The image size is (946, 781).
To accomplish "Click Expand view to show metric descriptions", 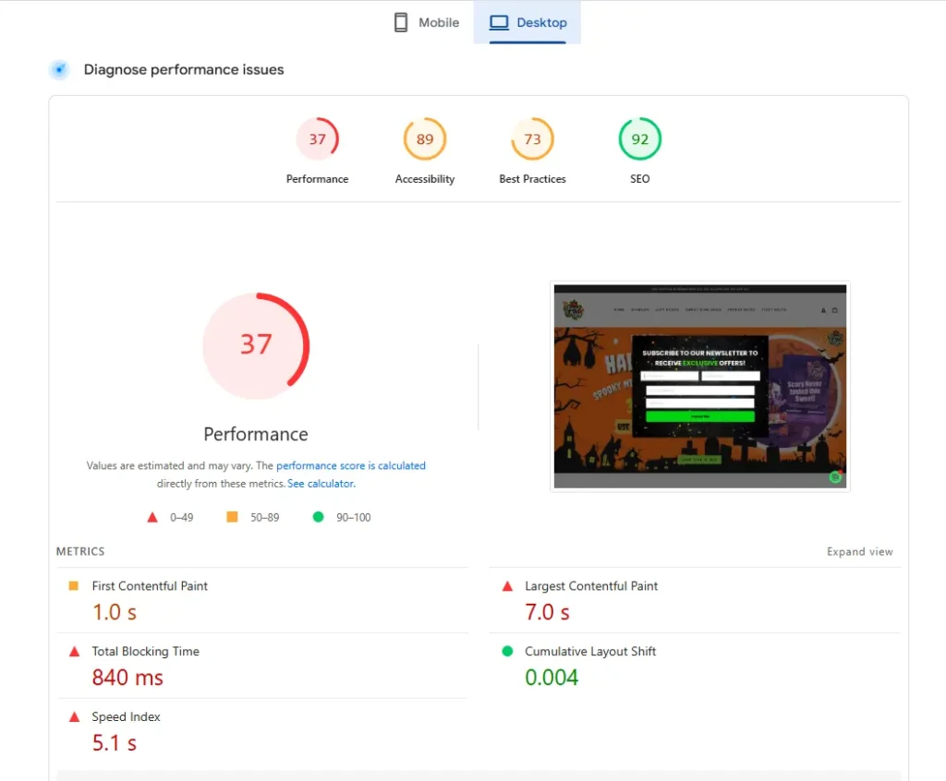I will tap(860, 551).
